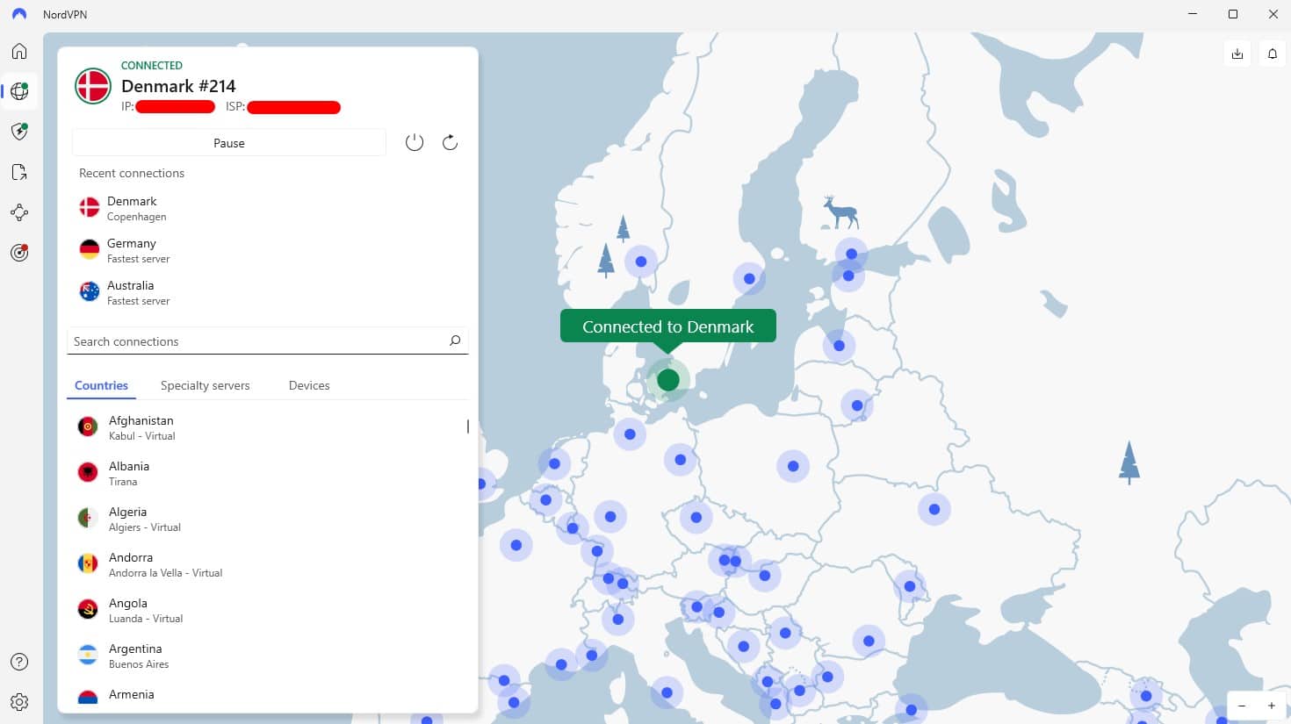Connect to Albania Tirana
1291x724 pixels.
click(268, 473)
